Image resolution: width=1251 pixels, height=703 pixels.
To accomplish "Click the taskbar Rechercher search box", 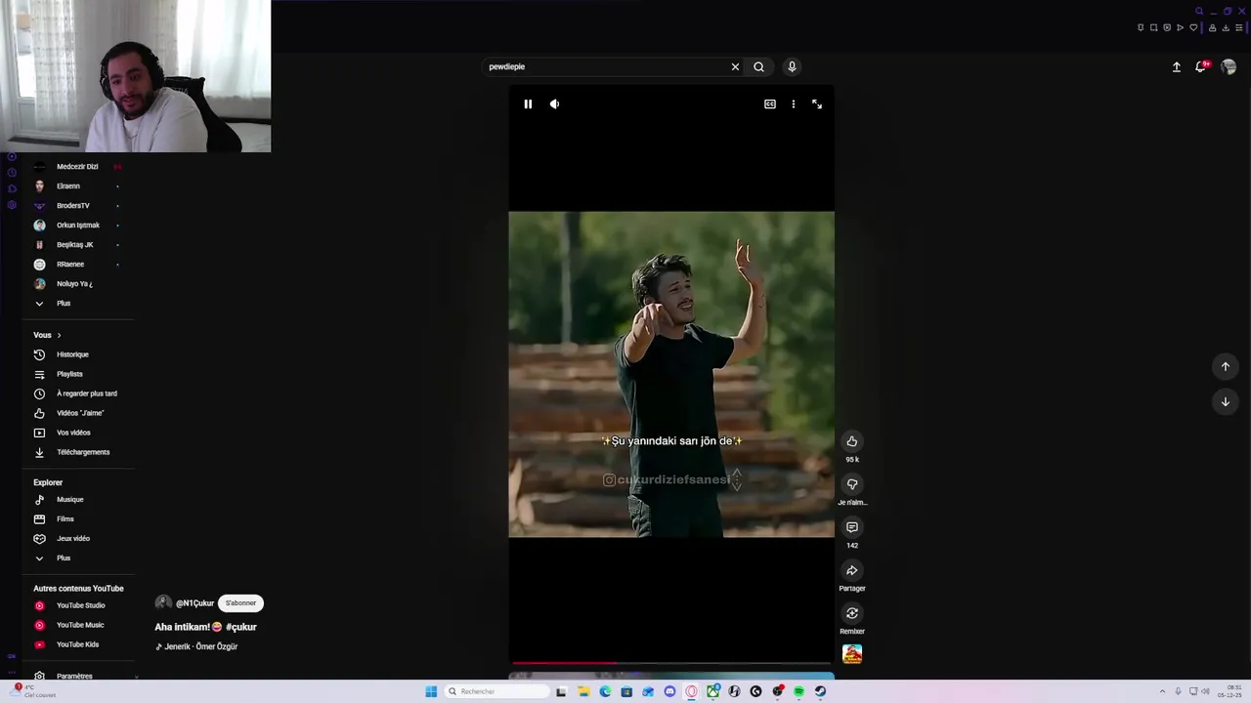I will tap(497, 691).
